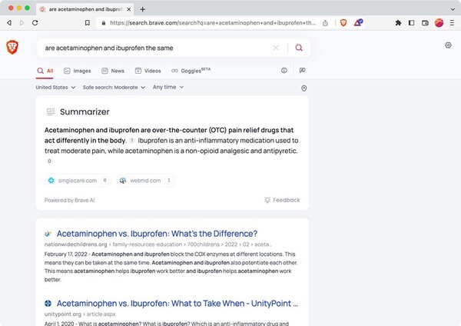This screenshot has width=461, height=326.
Task: Open the Safe search: Moderate dropdown
Action: 114,87
